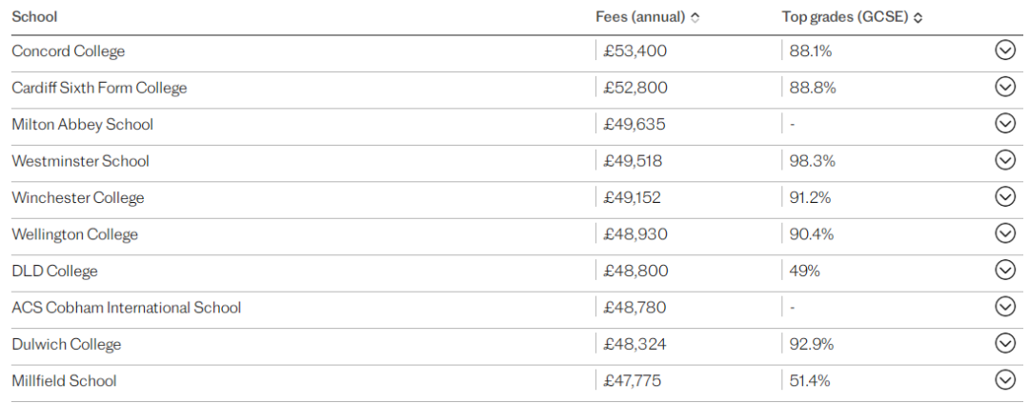
Task: Click the Top grades (GCSE) column header
Action: [x=845, y=18]
